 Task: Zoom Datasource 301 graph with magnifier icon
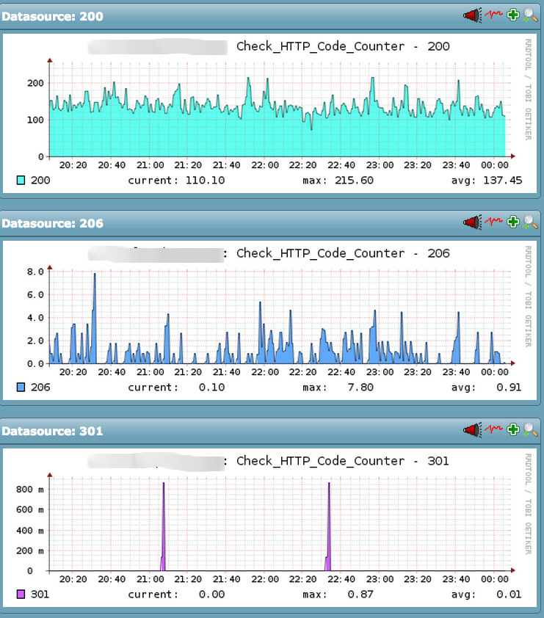click(x=530, y=430)
